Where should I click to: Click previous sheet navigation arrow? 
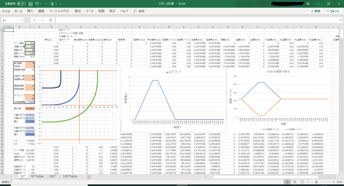point(5,177)
